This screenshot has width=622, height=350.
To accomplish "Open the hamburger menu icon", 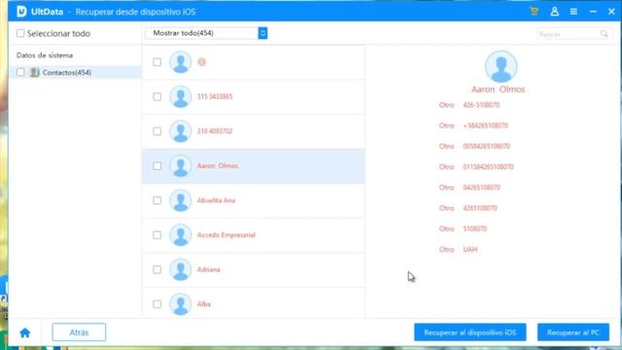I will 573,12.
